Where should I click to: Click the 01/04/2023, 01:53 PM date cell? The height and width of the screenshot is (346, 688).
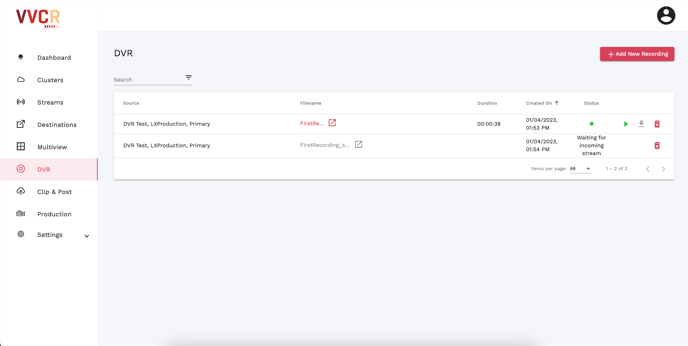click(x=542, y=124)
